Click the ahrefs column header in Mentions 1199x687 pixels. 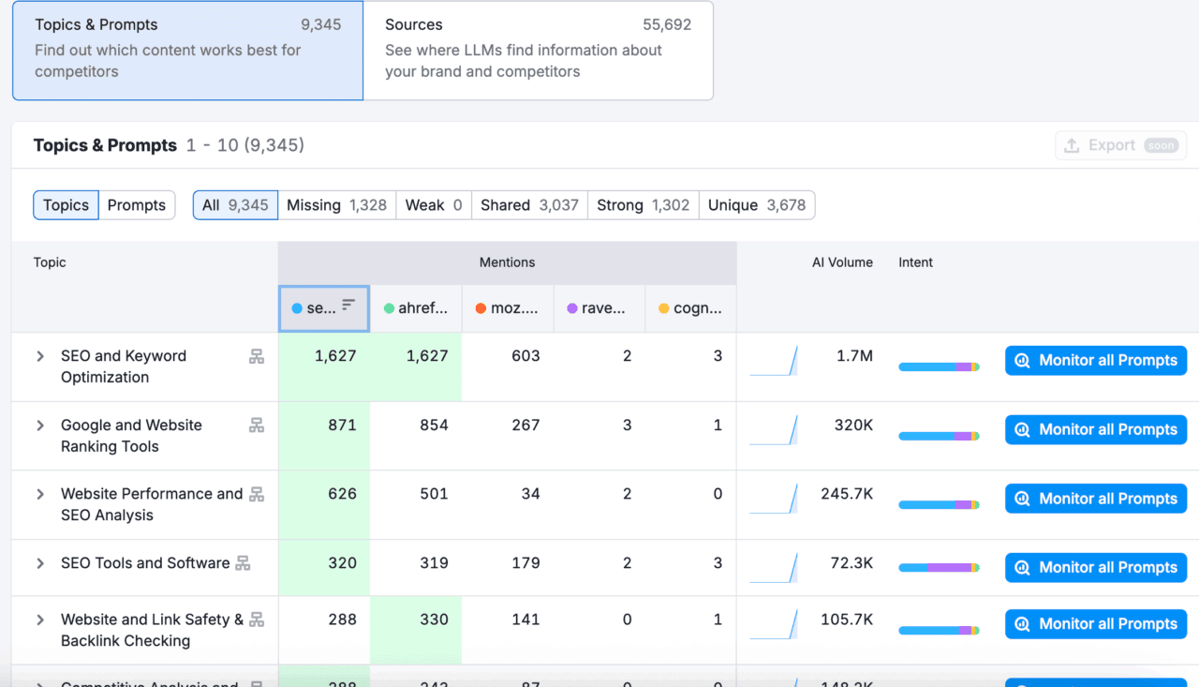point(415,308)
